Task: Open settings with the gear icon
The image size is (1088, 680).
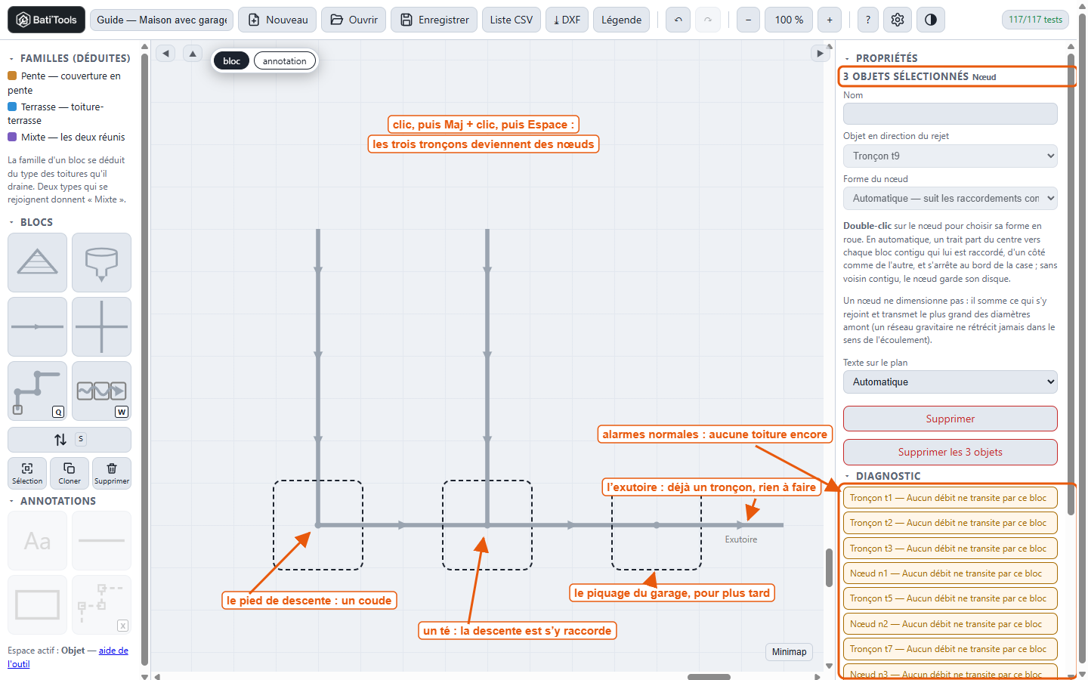Action: tap(898, 20)
